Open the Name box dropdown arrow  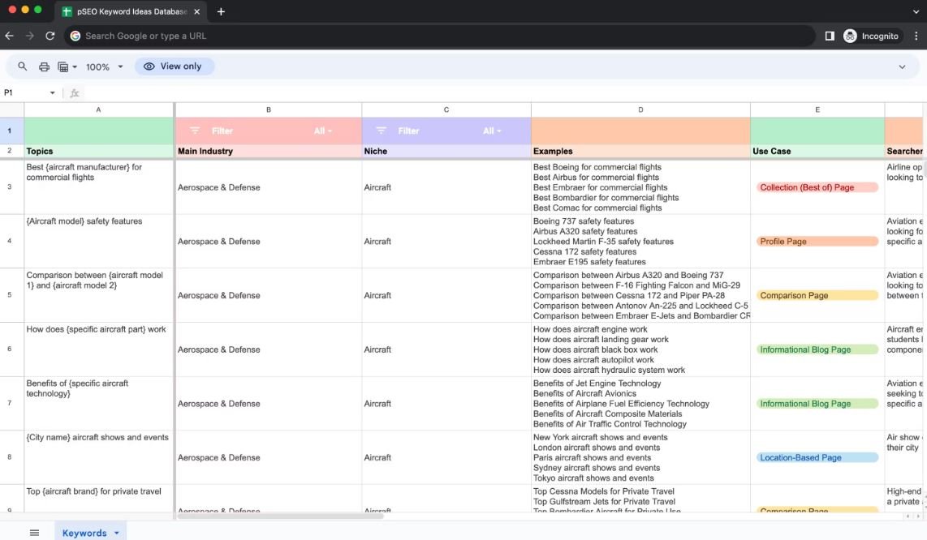[52, 92]
